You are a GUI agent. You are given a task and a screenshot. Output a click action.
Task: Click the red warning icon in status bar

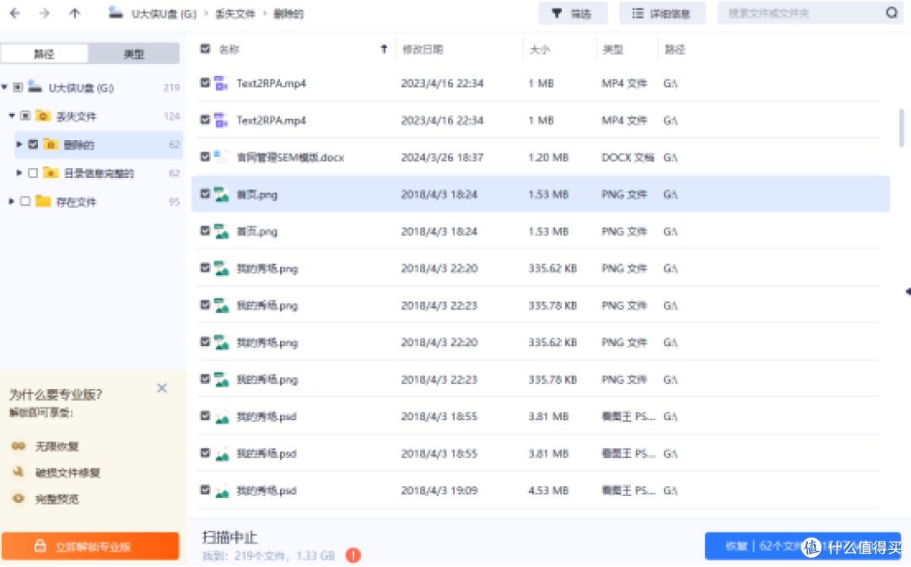coord(353,555)
